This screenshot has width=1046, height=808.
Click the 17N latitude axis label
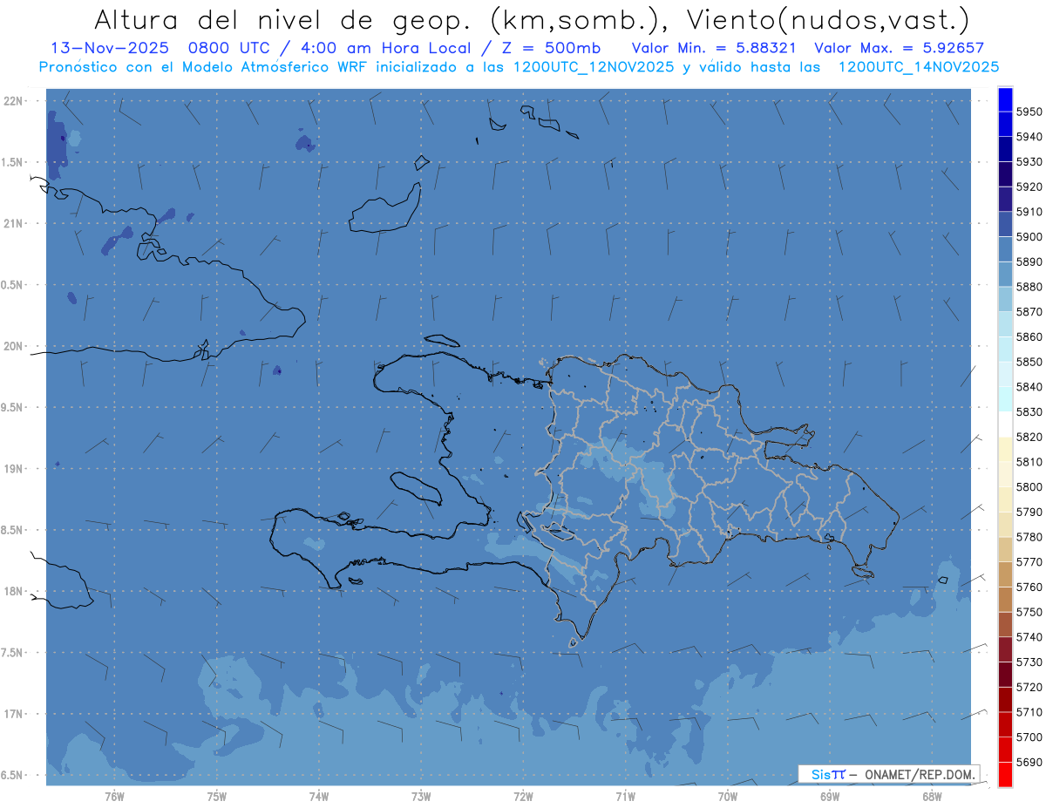tap(13, 714)
